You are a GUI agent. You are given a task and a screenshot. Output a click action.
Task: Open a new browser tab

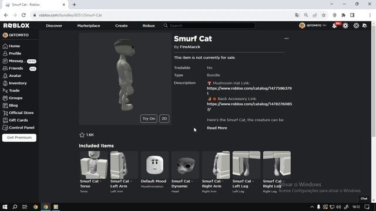click(x=74, y=5)
